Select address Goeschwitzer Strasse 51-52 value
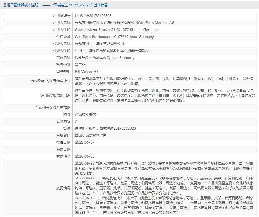 point(117,30)
